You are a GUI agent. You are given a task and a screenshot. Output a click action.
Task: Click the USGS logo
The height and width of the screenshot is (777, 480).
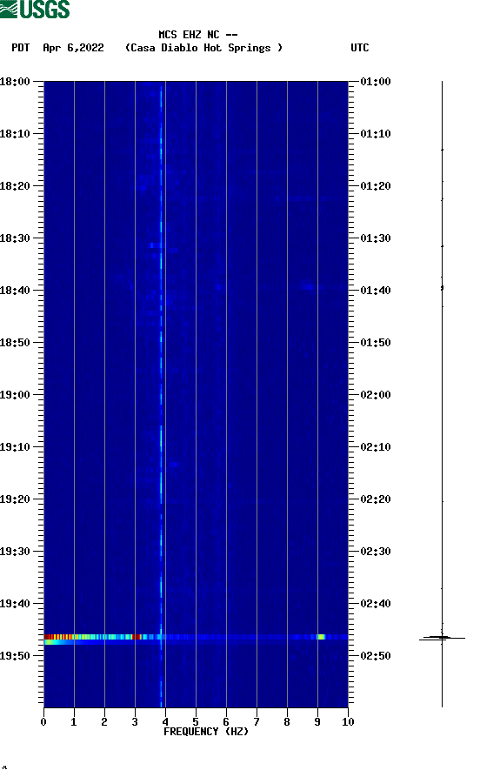[35, 9]
